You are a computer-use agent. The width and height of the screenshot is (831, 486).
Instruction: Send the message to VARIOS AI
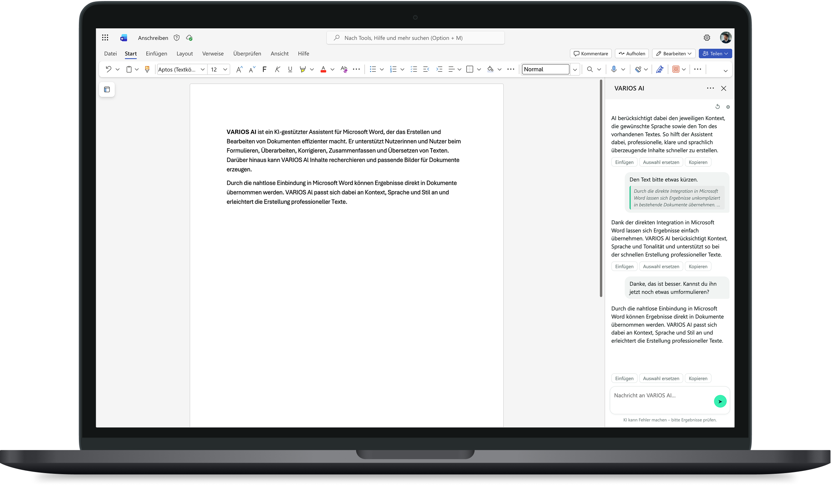pos(720,401)
